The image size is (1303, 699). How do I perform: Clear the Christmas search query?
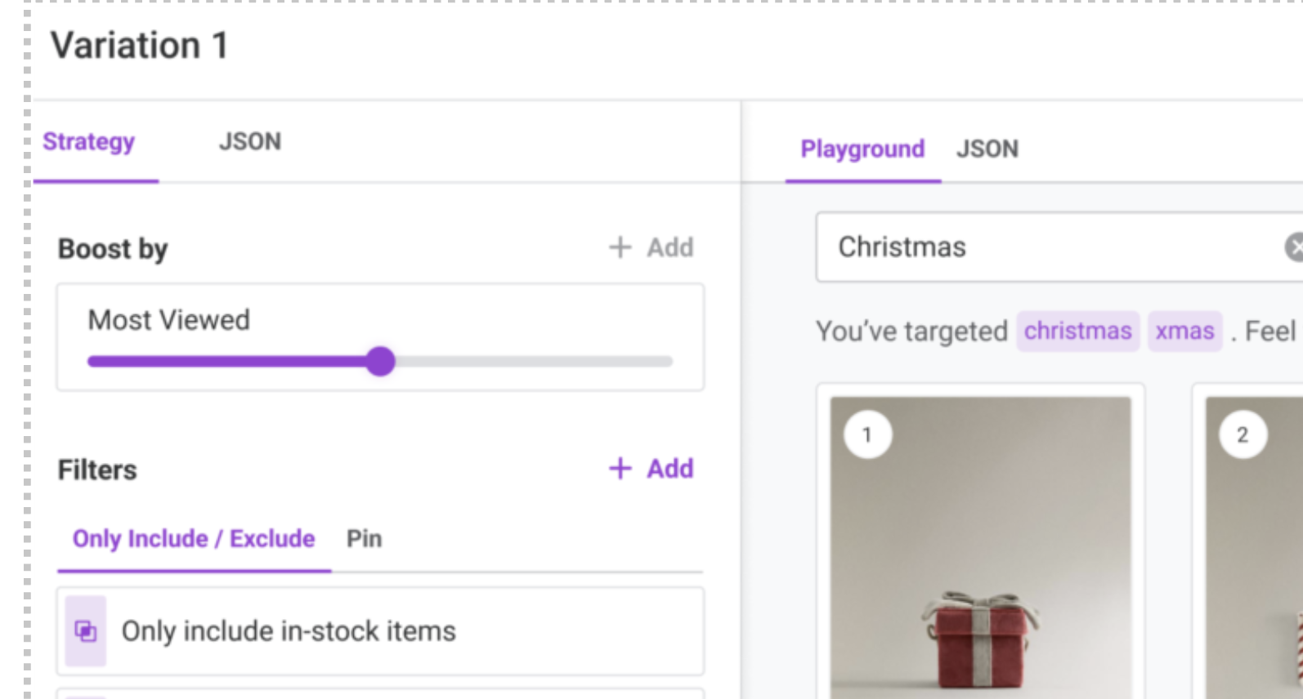click(x=1293, y=247)
